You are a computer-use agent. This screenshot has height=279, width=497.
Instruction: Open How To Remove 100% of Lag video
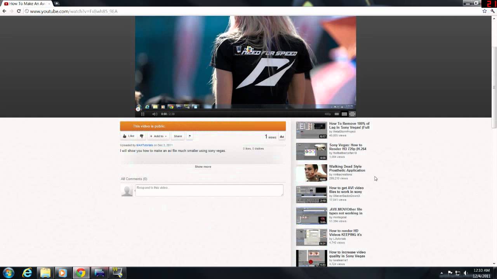[349, 126]
